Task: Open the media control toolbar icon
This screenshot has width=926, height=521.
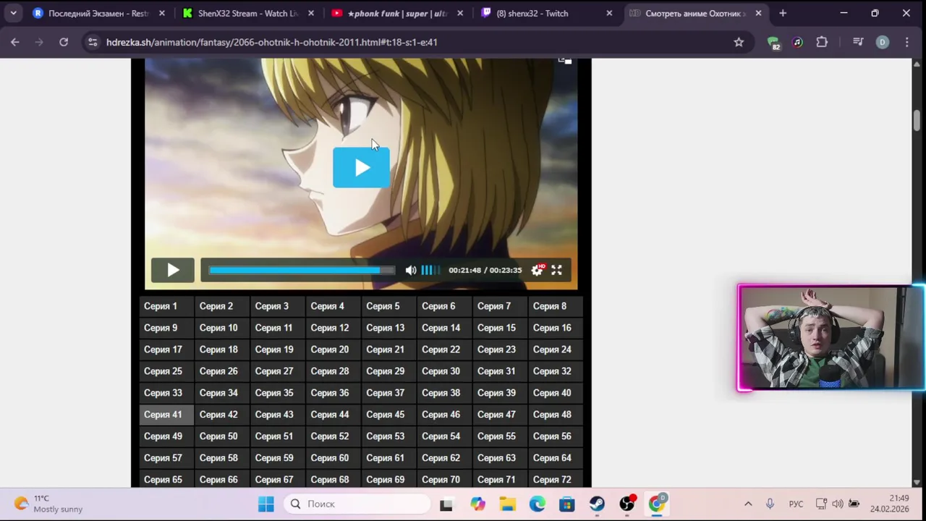Action: (x=858, y=42)
